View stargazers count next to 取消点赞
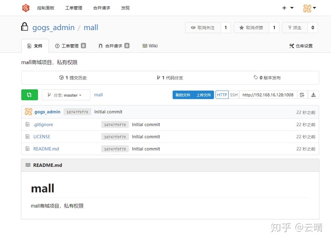This screenshot has width=331, height=241. [x=274, y=28]
